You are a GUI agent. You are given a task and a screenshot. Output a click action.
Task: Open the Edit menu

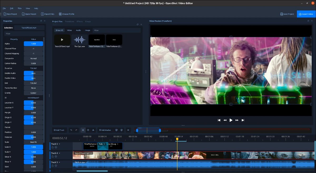[x=12, y=8]
